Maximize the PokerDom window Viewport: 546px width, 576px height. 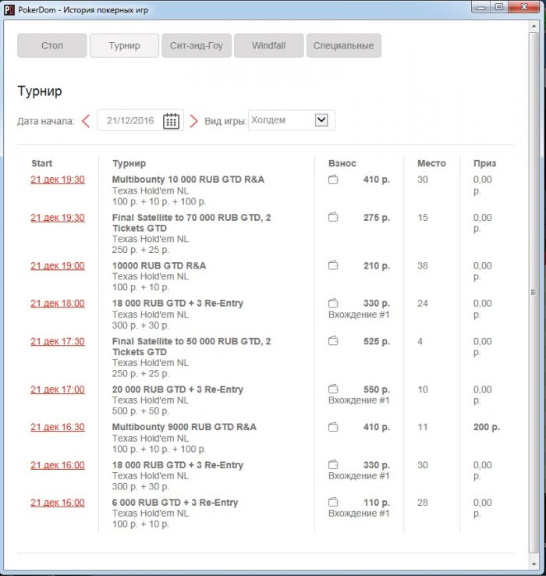tap(499, 7)
